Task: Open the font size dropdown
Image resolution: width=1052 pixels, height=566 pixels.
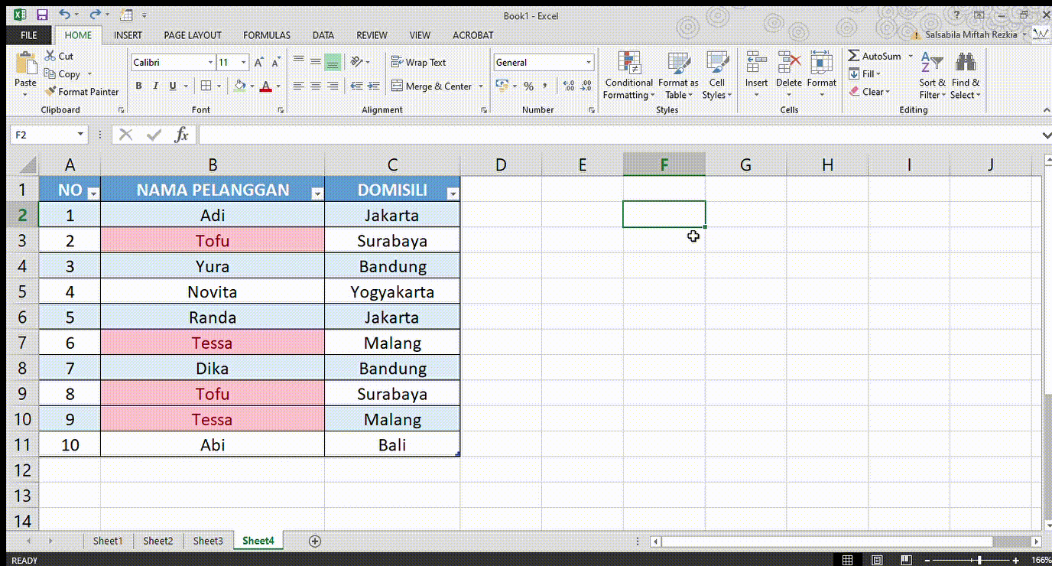Action: (243, 62)
